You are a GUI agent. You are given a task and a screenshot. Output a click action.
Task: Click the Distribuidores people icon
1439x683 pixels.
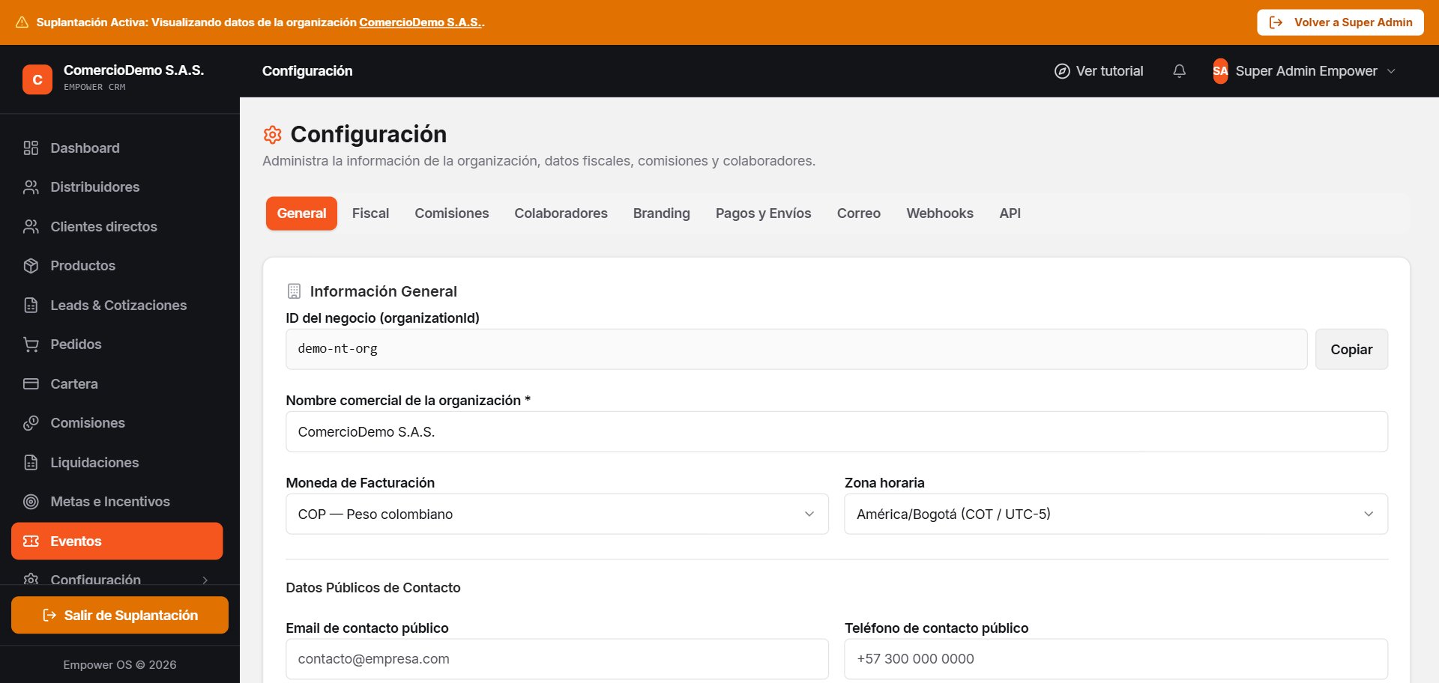pos(31,187)
